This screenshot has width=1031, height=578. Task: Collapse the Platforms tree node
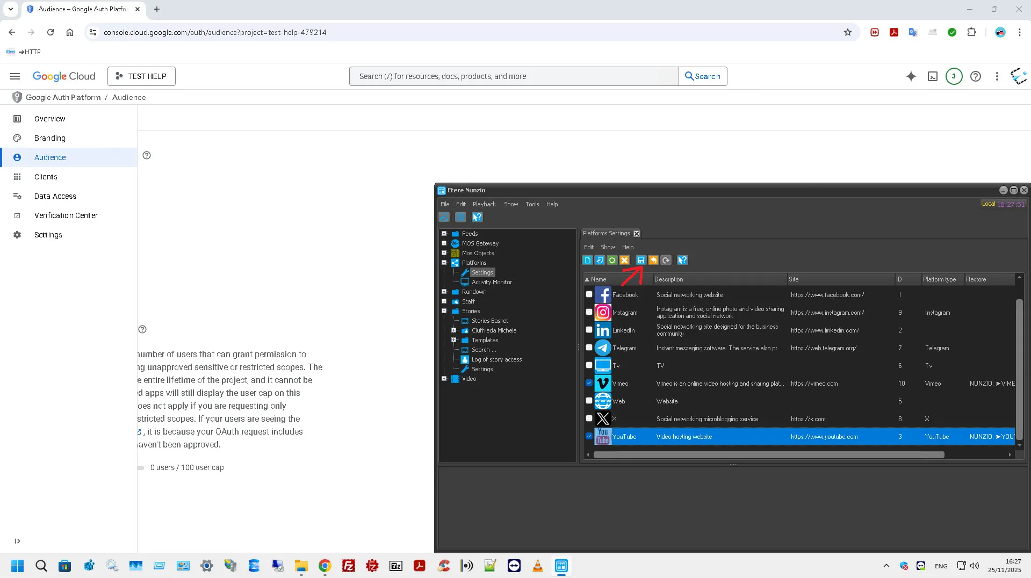click(x=444, y=263)
